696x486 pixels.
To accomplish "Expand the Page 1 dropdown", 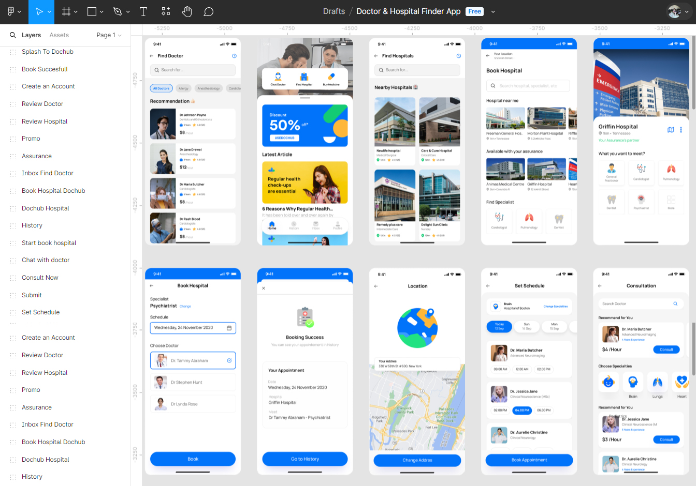I will [x=109, y=35].
